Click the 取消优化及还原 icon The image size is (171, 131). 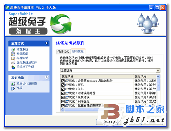(x=13, y=84)
